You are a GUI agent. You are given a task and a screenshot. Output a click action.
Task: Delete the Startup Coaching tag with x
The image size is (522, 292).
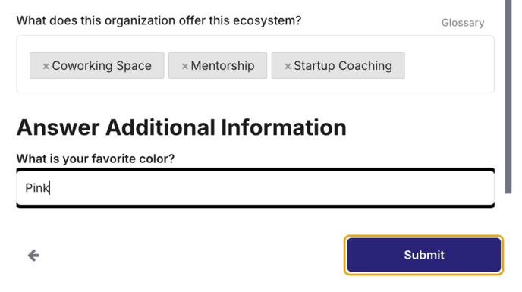288,66
